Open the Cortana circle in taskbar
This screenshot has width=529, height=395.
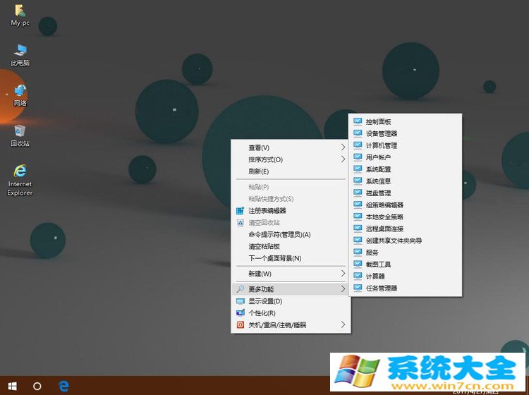[x=37, y=386]
